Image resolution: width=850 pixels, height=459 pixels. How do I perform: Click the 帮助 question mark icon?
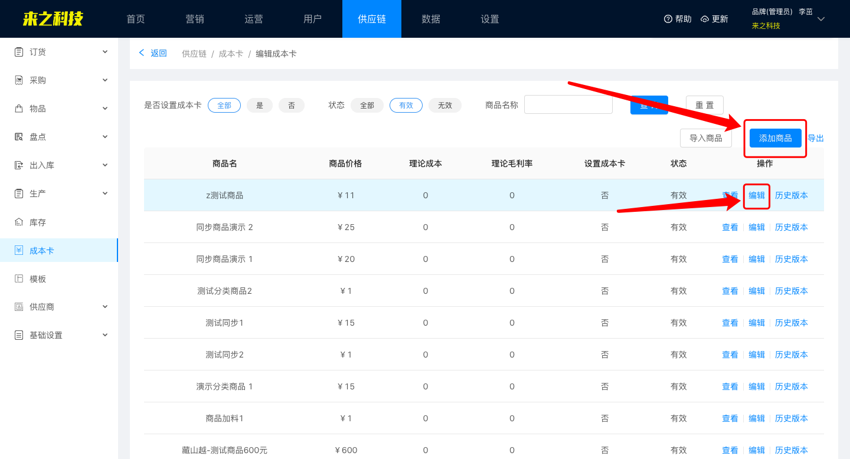coord(668,19)
